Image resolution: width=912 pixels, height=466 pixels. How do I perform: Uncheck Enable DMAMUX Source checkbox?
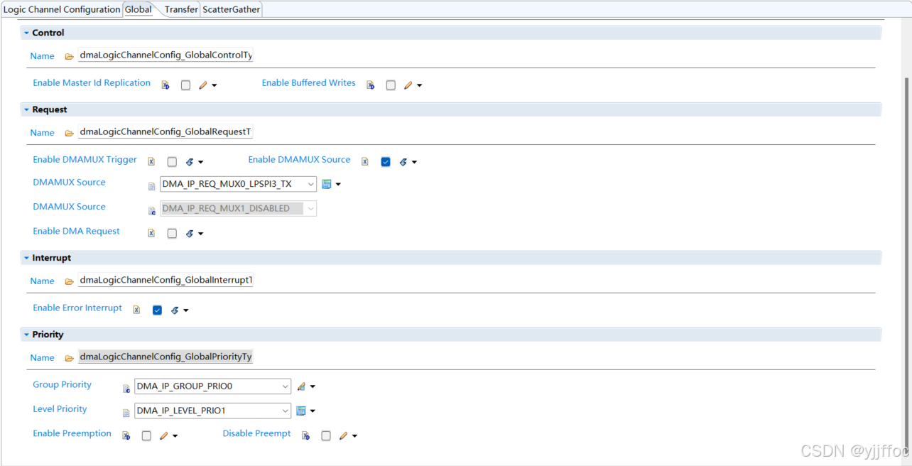tap(386, 162)
